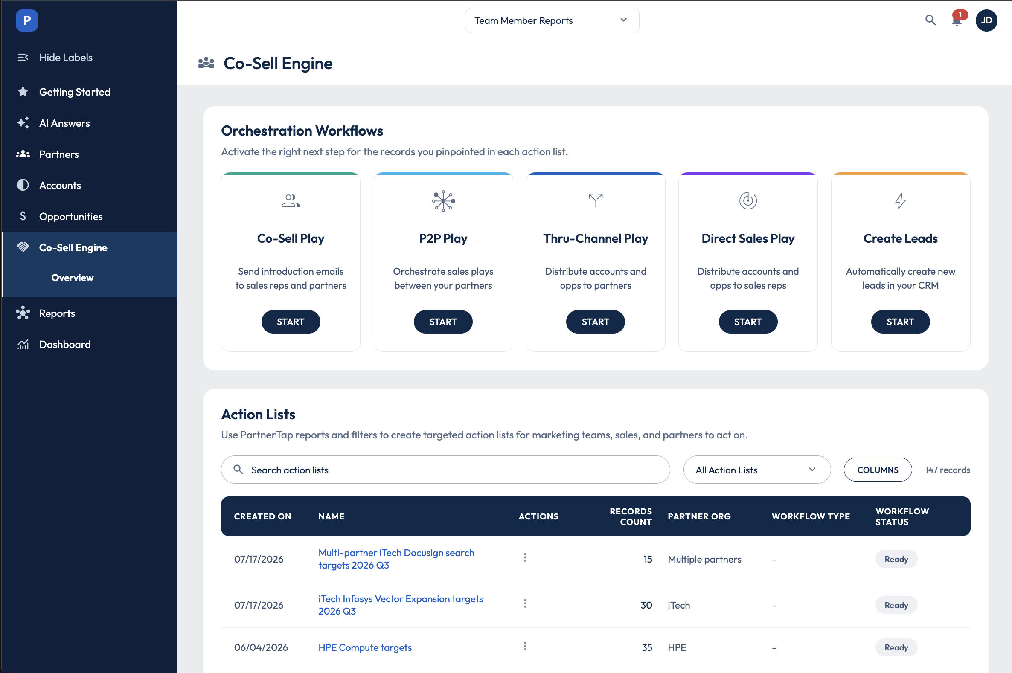Open the Overview sub-item in sidebar
This screenshot has width=1012, height=673.
(72, 277)
